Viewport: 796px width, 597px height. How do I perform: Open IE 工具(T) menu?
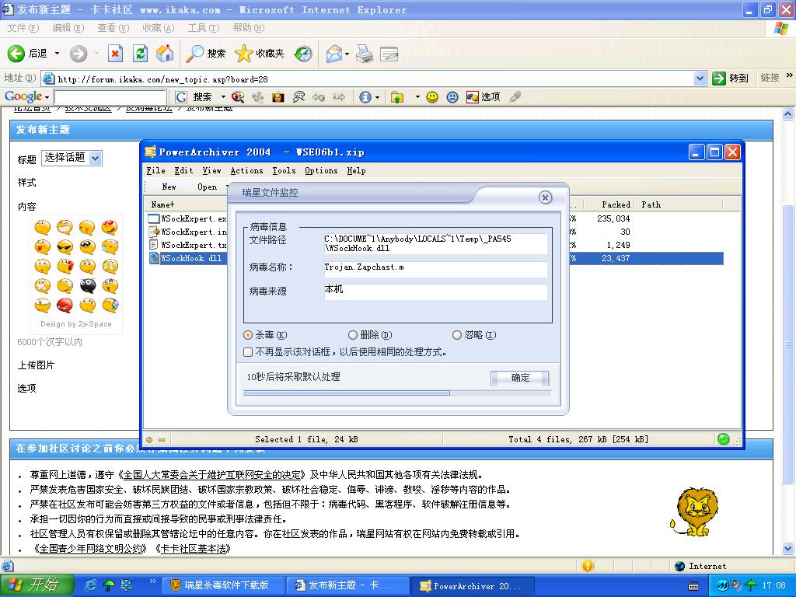203,28
